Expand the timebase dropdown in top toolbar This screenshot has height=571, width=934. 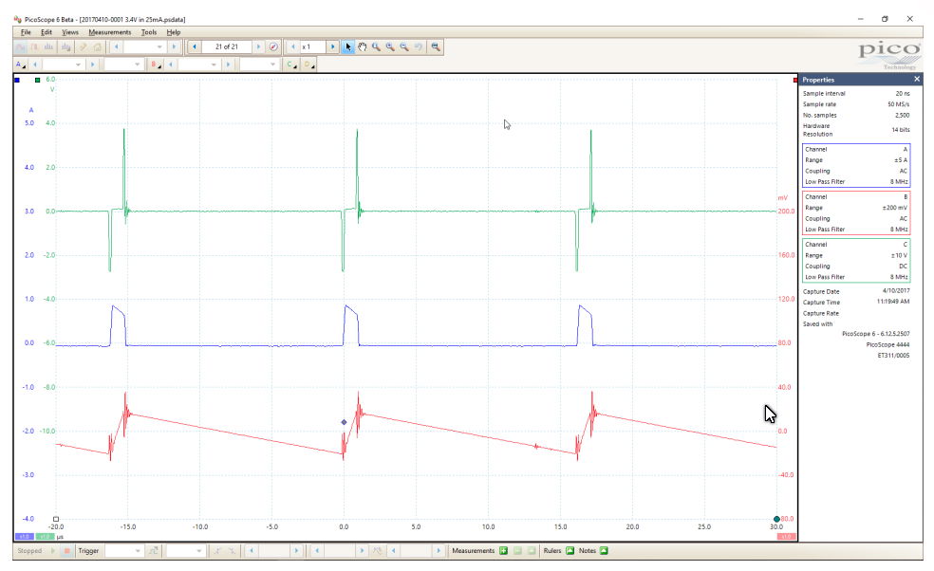click(x=159, y=47)
